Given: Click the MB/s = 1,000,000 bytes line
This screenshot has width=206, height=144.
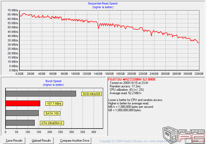Looking at the screenshot, I should coord(131,107).
